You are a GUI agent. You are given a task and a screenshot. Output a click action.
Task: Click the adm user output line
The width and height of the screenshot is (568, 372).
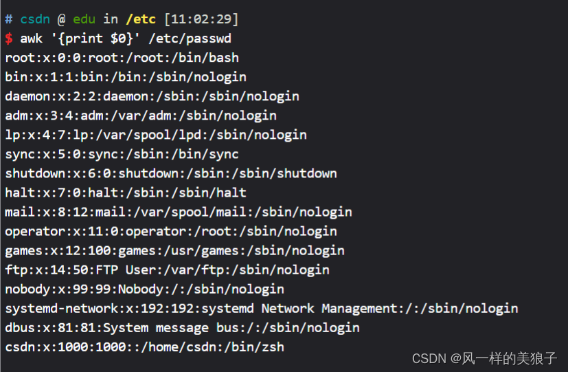point(141,116)
